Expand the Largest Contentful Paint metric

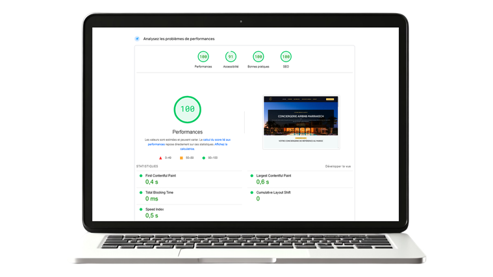pyautogui.click(x=300, y=179)
